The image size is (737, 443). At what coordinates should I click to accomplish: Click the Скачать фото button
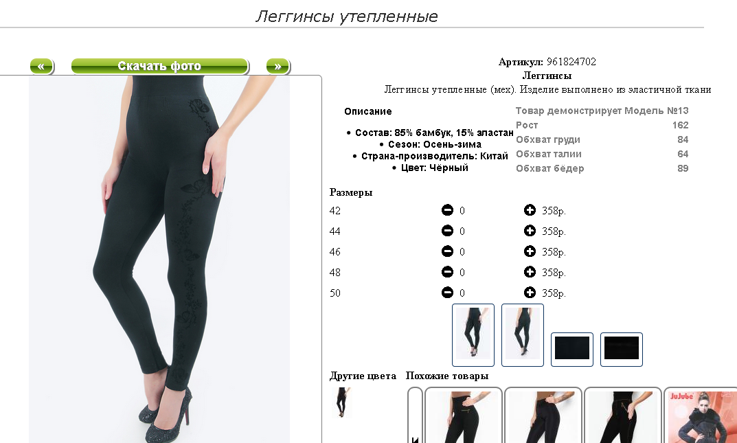tap(159, 66)
